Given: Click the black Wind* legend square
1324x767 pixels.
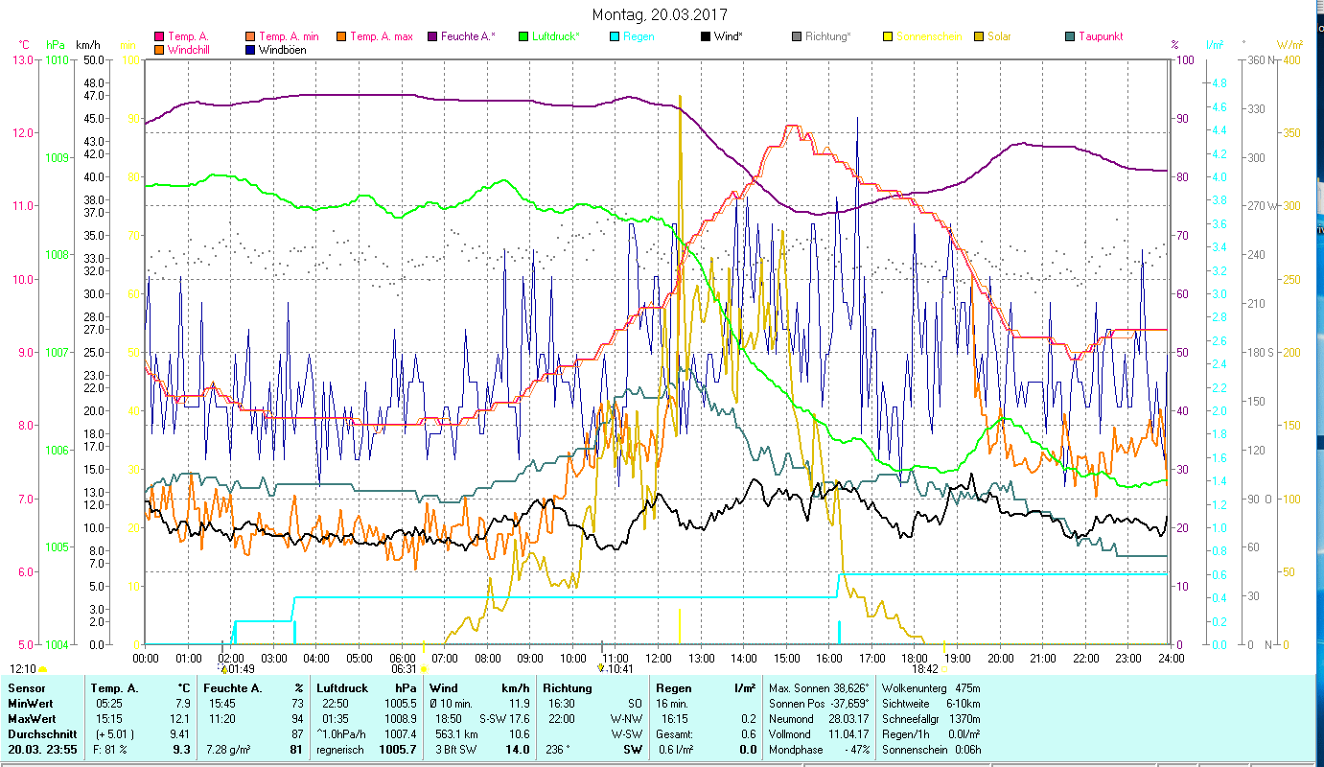Looking at the screenshot, I should pos(706,37).
